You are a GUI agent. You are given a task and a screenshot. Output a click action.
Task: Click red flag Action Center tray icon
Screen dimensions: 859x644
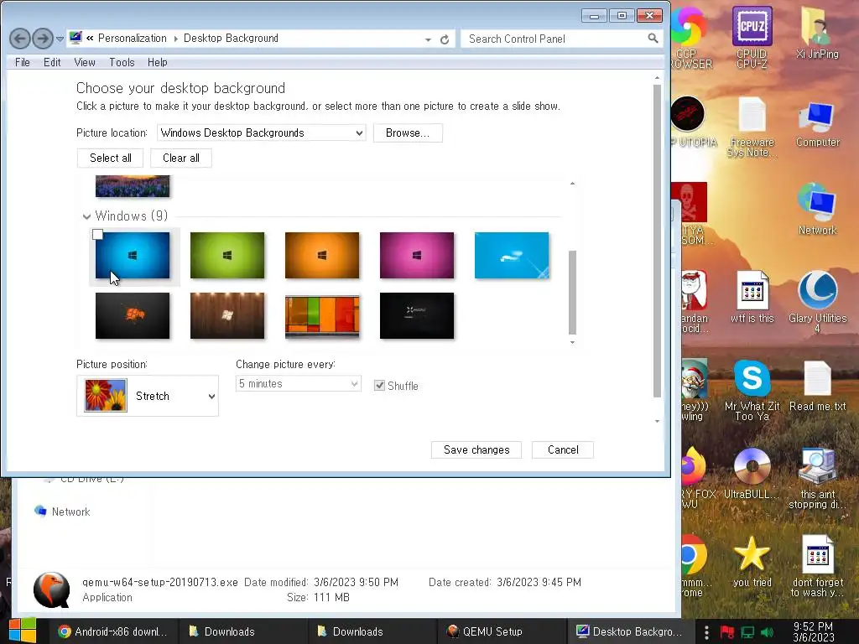coord(727,632)
